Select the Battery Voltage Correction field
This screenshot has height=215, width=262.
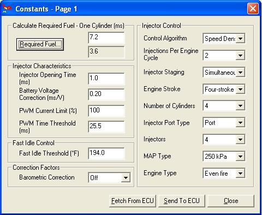[106, 94]
